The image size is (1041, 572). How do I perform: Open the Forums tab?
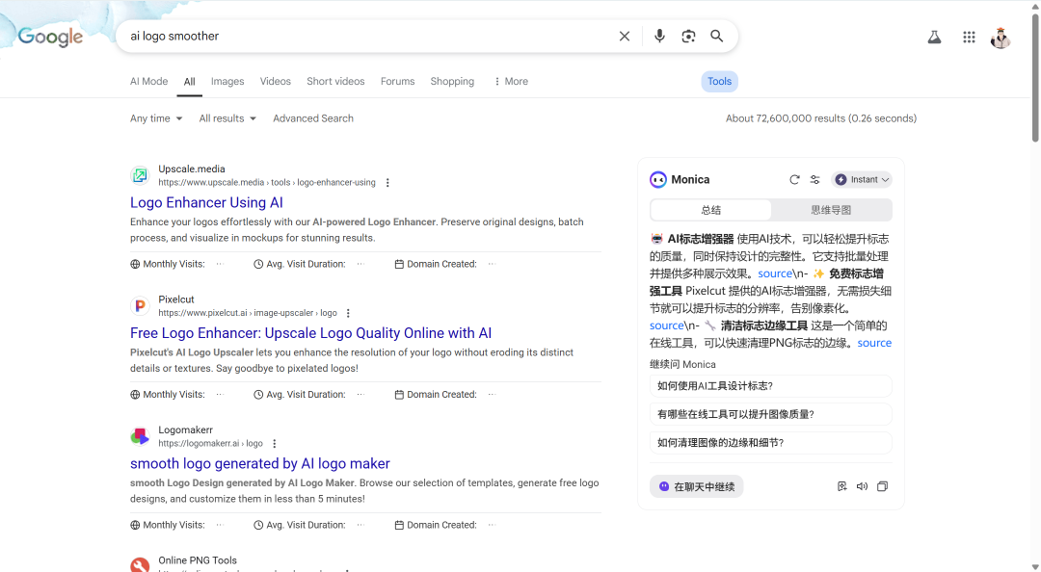point(398,81)
